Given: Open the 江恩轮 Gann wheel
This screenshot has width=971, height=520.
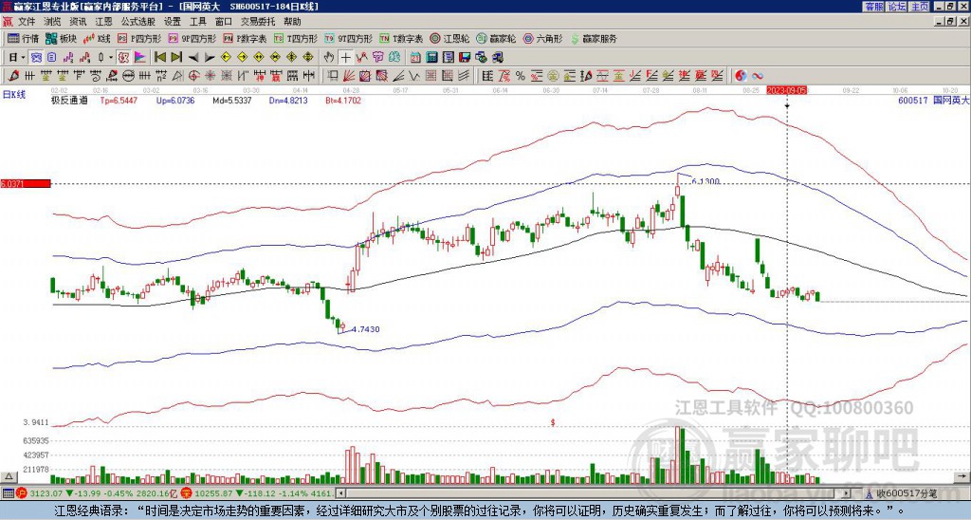Looking at the screenshot, I should tap(449, 38).
